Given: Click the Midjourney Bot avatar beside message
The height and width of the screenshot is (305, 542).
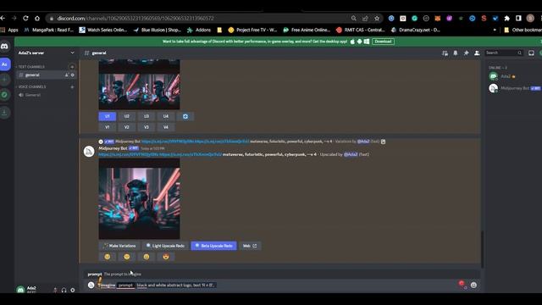Looking at the screenshot, I should tap(89, 152).
